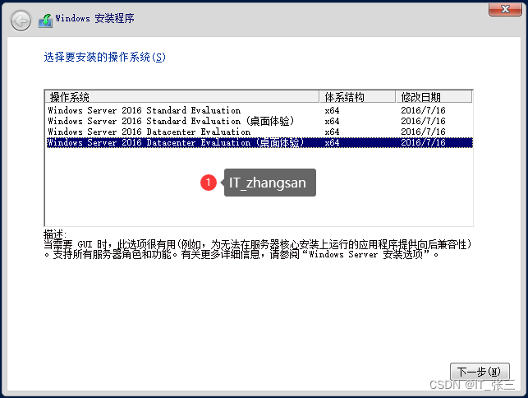Click 2016/7/16 date in Datacenter core row
The image size is (528, 398).
click(x=423, y=132)
